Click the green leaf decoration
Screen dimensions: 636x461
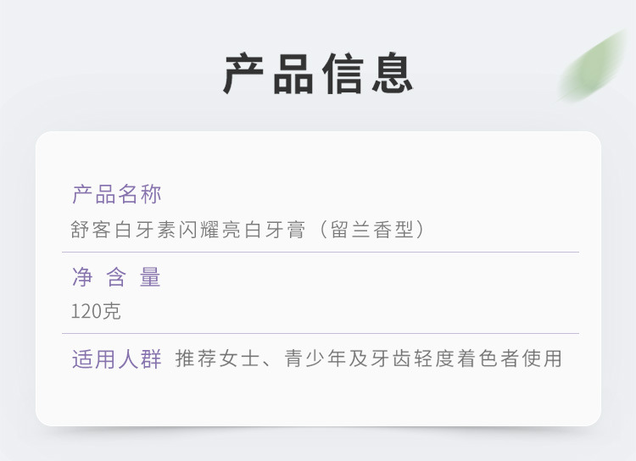pos(593,66)
